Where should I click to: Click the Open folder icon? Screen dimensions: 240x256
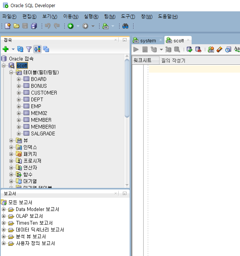tap(16, 26)
